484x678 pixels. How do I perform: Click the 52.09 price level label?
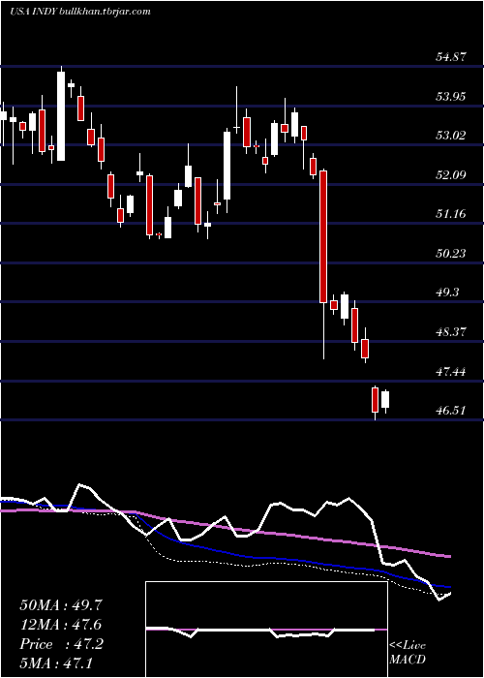(x=450, y=174)
